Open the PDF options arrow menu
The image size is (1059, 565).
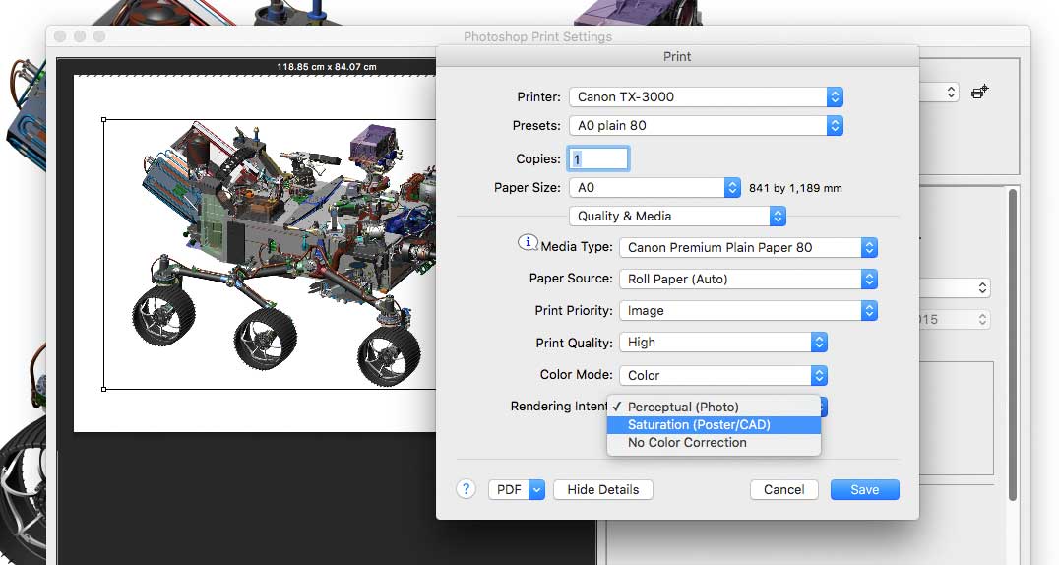pos(537,490)
